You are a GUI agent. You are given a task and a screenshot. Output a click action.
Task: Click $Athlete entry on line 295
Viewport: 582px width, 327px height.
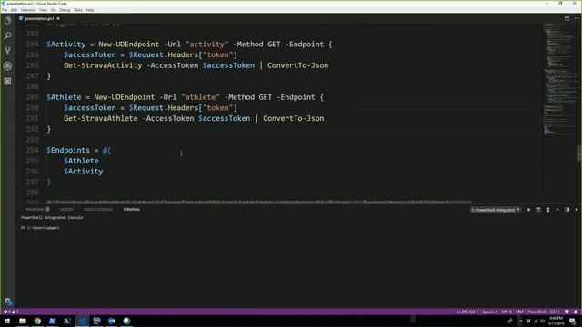click(x=81, y=161)
